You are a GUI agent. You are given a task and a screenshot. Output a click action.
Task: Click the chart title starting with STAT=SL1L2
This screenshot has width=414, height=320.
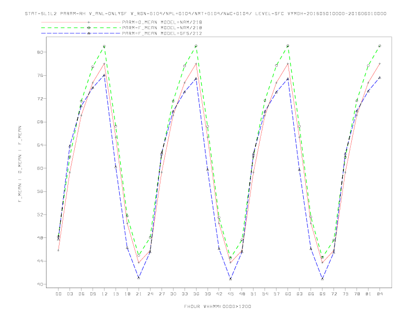pos(205,14)
